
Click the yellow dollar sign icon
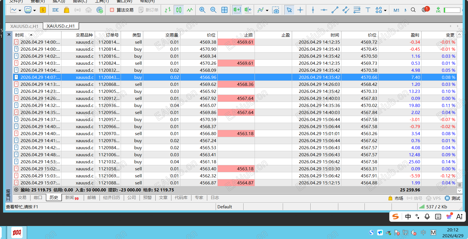pos(43,10)
